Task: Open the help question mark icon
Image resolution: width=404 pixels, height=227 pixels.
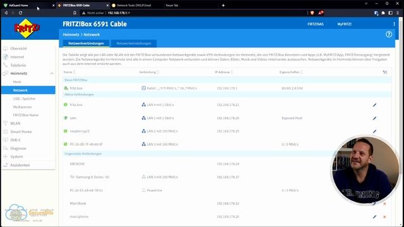Action: point(389,34)
